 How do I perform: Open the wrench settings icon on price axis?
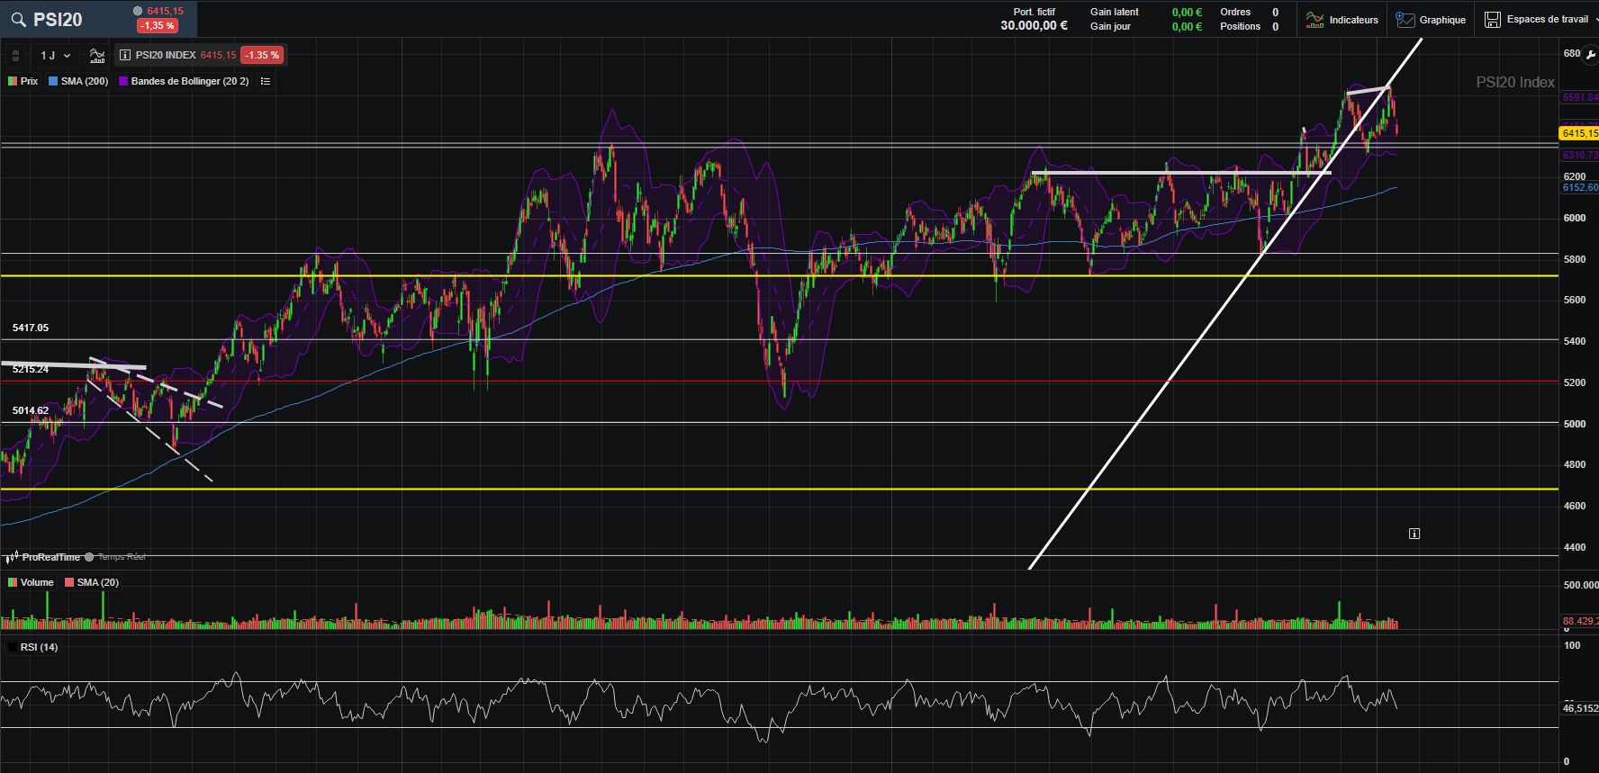pos(1590,55)
